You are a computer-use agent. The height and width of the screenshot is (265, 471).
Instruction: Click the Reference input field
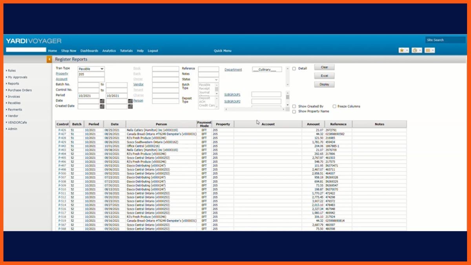tap(208, 69)
